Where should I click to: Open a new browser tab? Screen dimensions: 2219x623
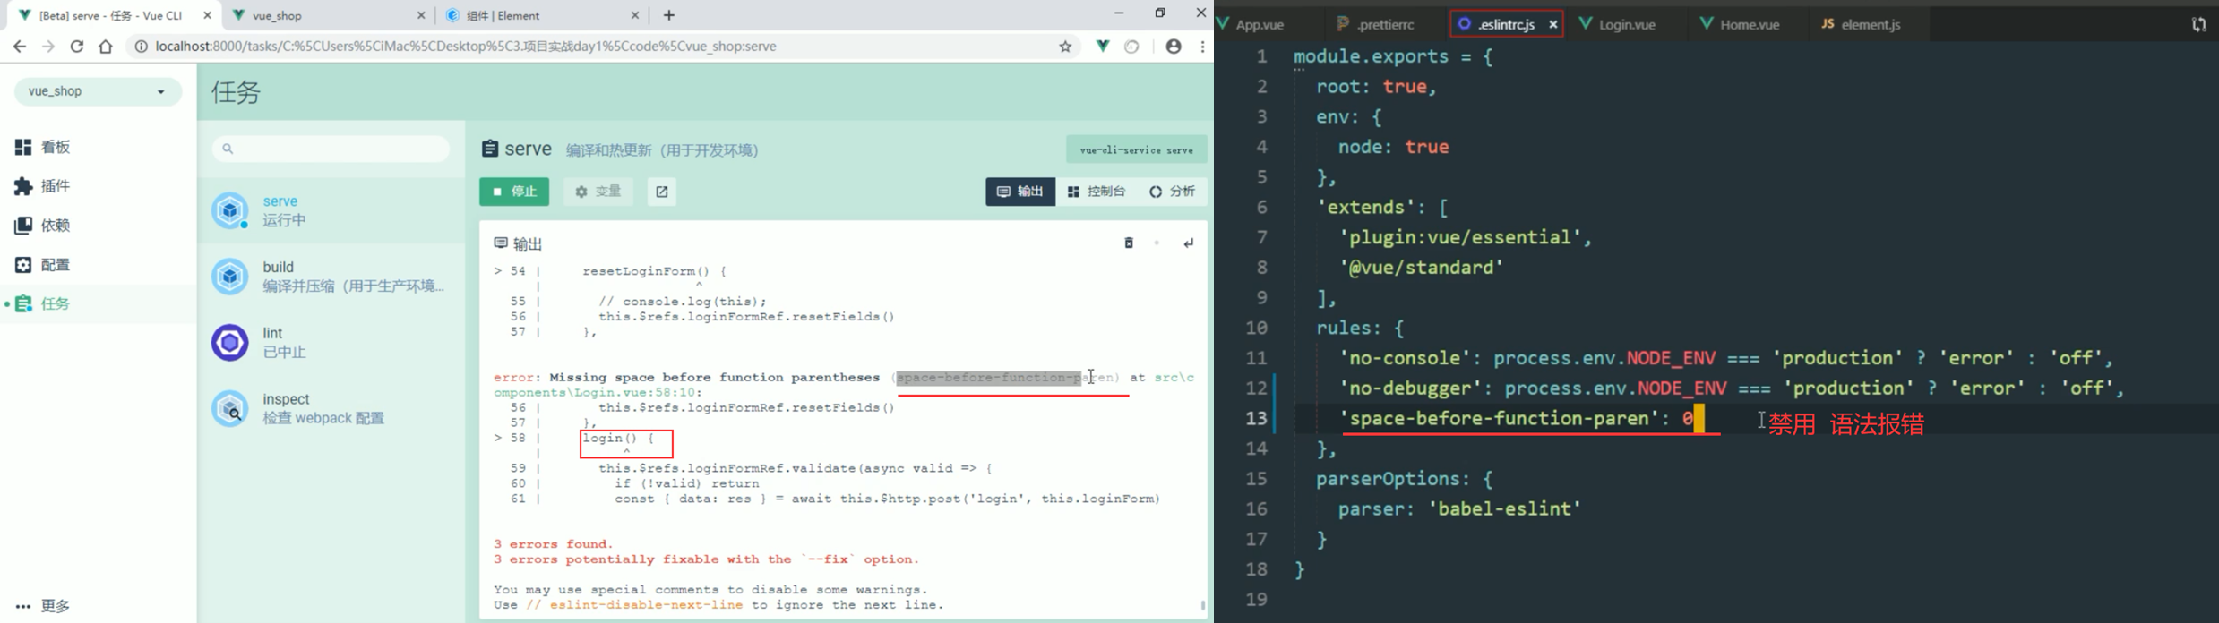669,15
